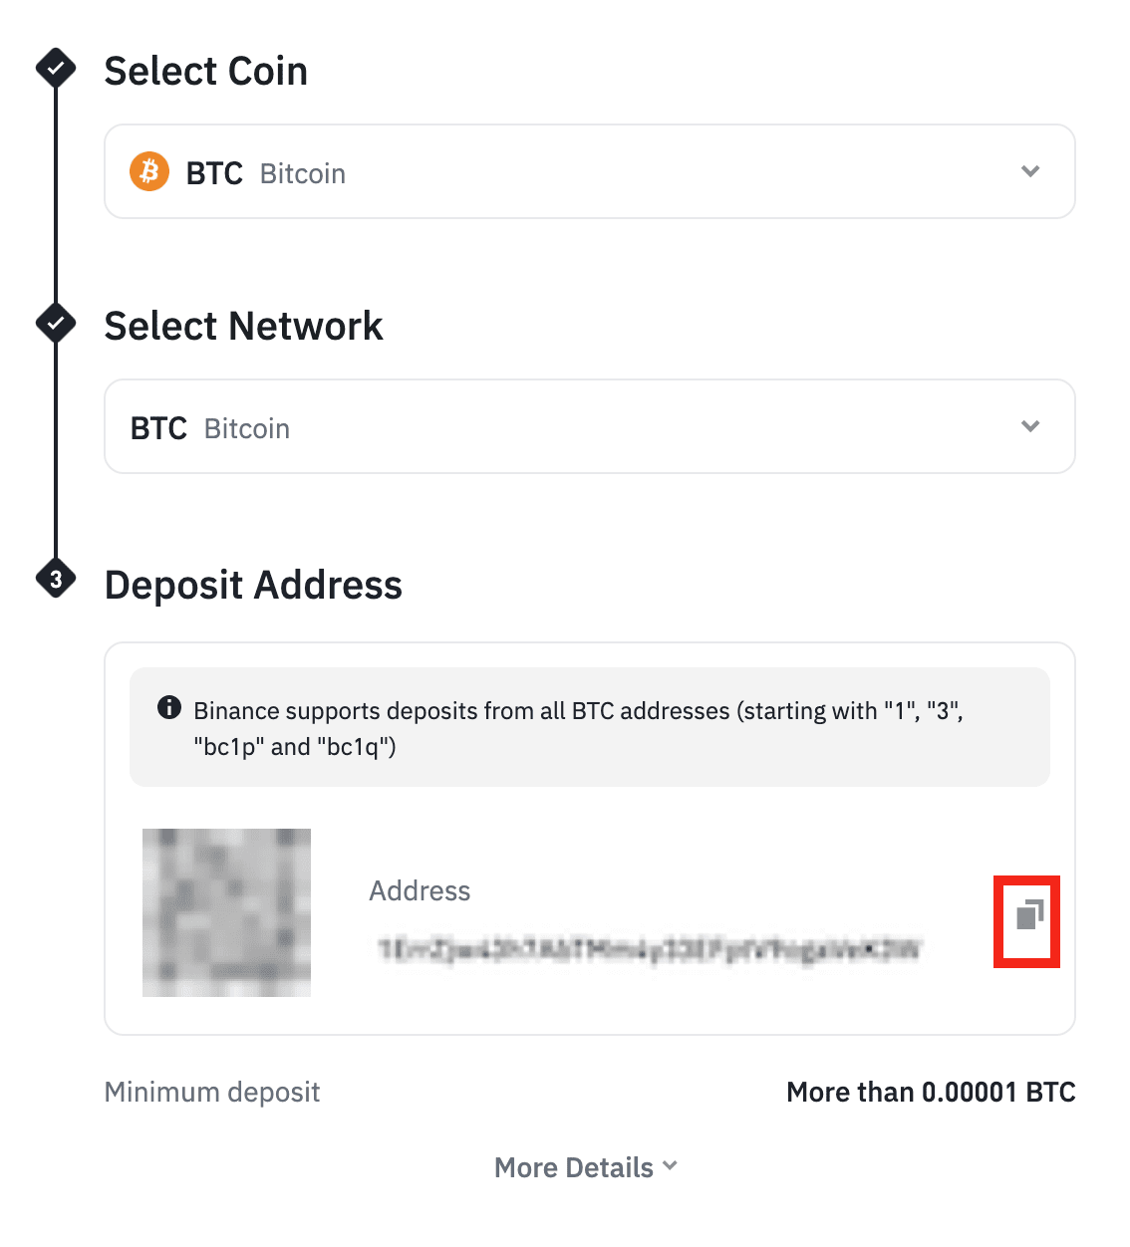
Task: Click the chevron in the network selector
Action: coord(1030,426)
